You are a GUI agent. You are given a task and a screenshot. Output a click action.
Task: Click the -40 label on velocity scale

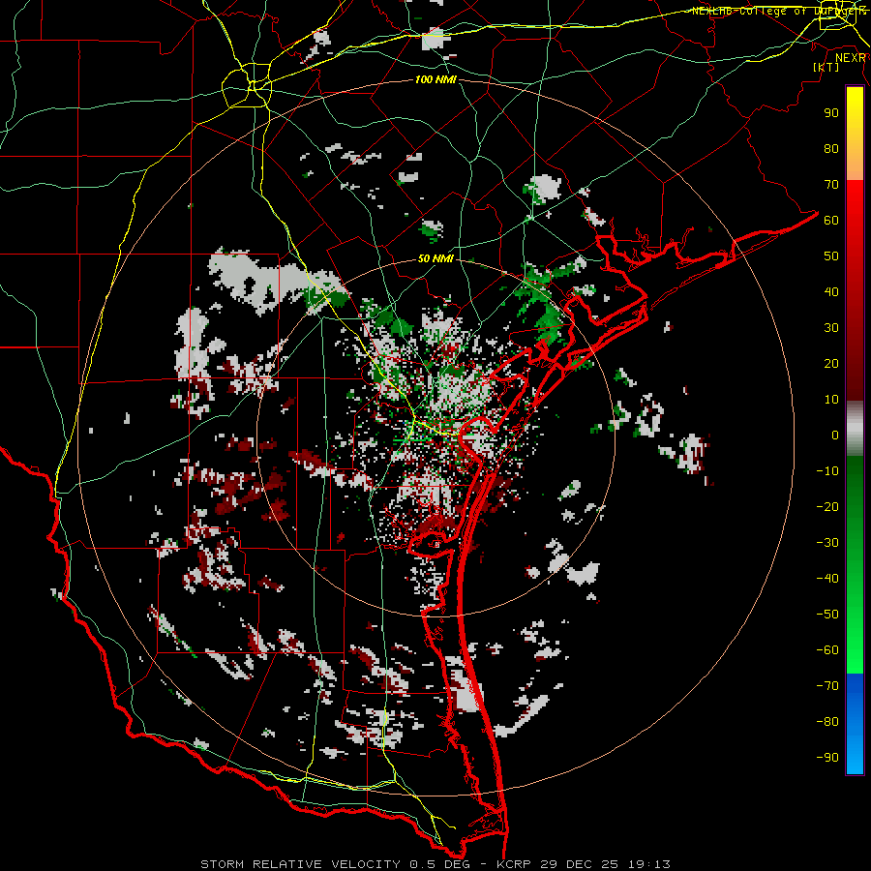827,579
